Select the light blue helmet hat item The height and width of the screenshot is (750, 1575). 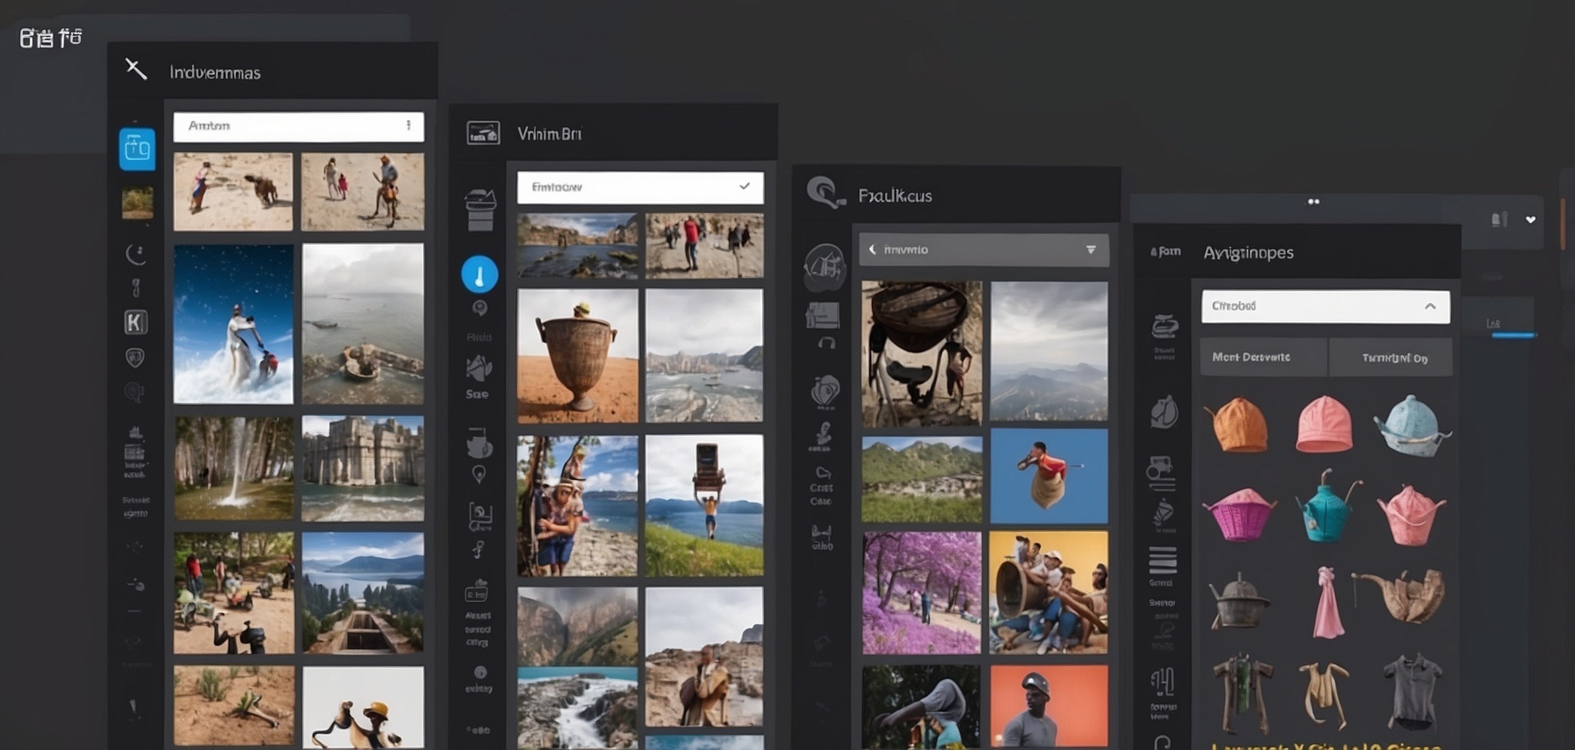coord(1412,426)
